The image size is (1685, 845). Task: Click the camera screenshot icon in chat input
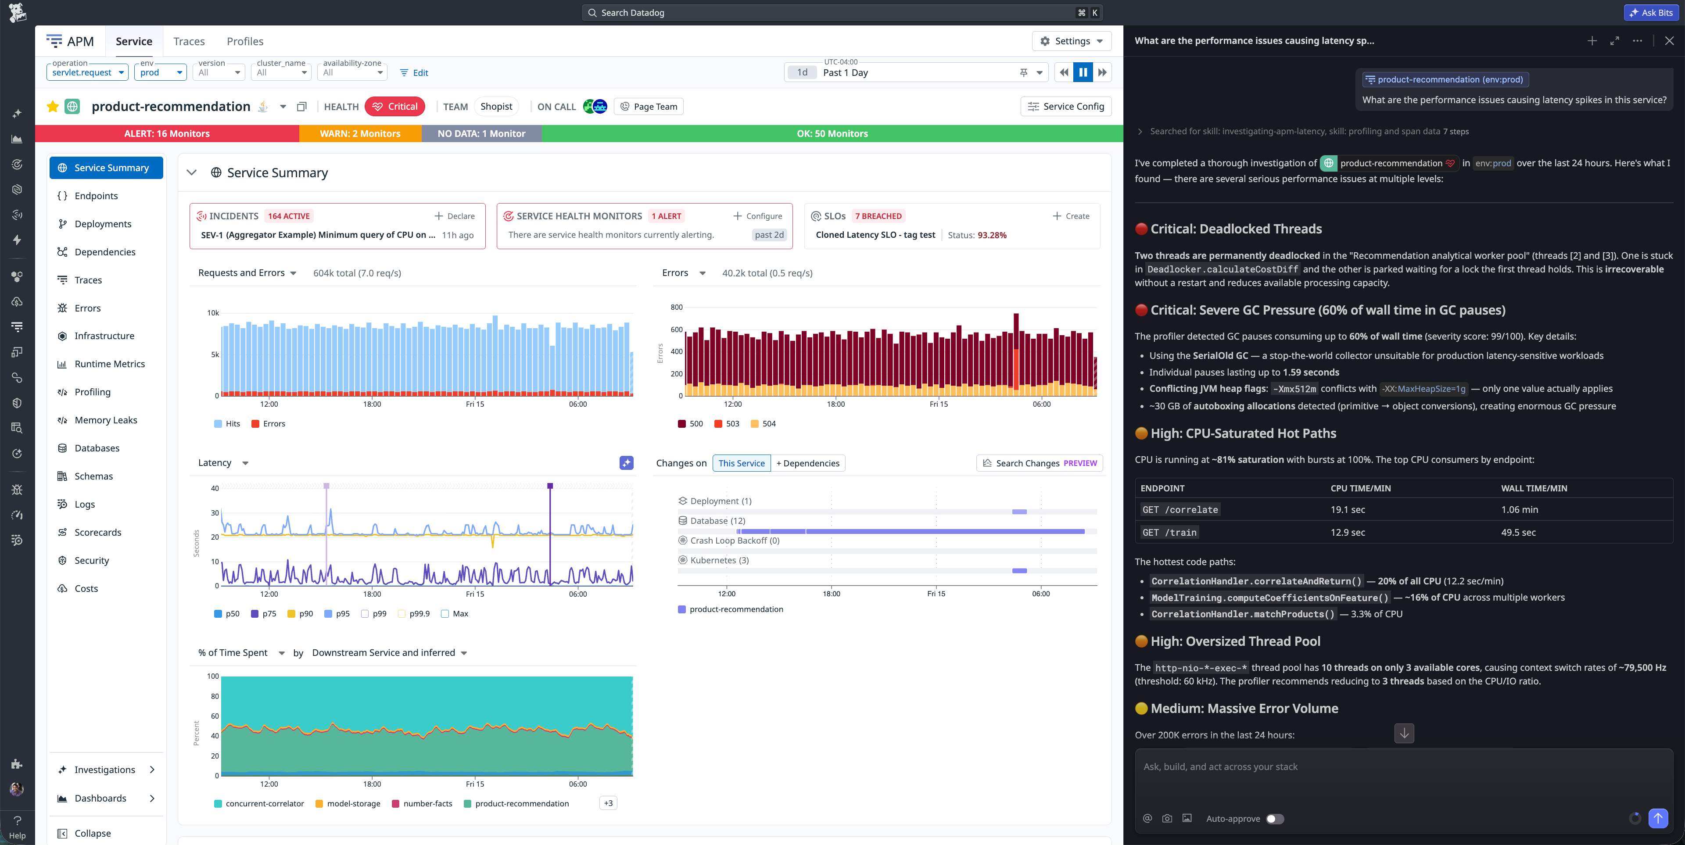coord(1167,818)
